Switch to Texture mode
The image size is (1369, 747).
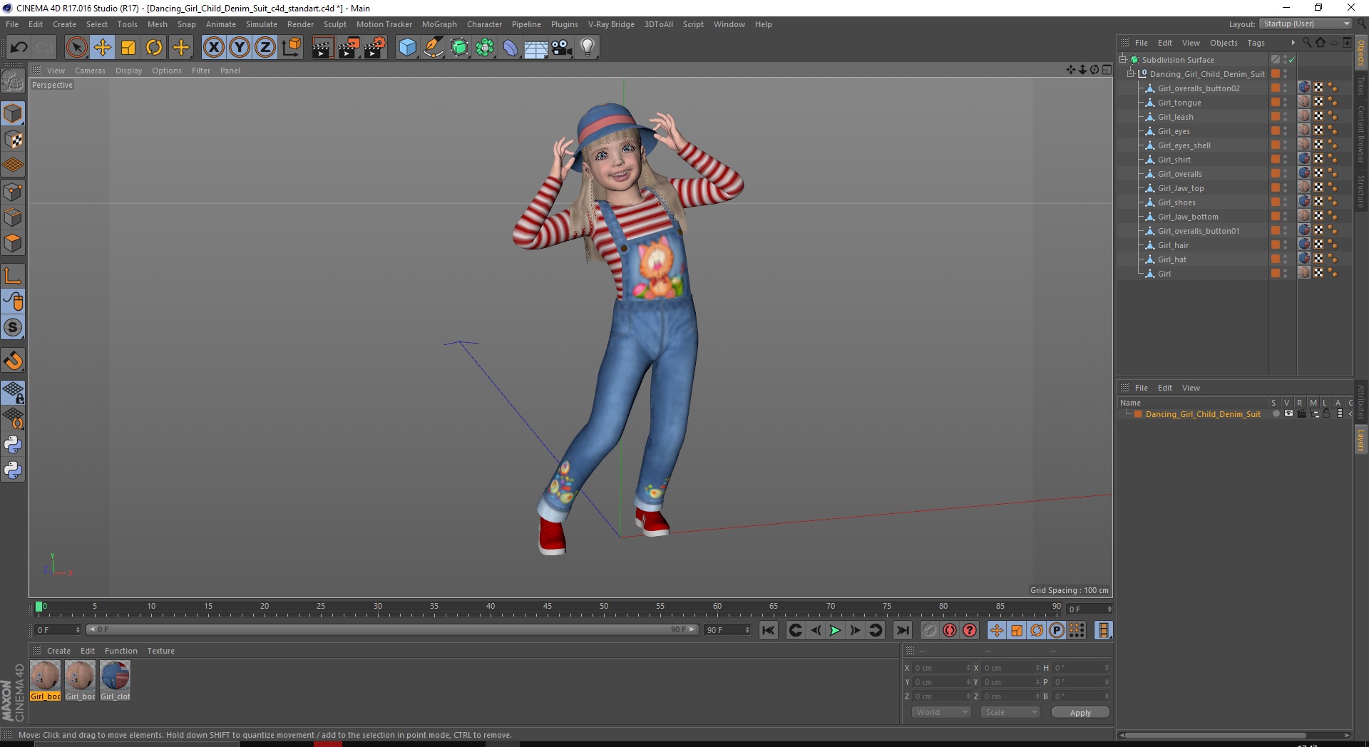13,140
